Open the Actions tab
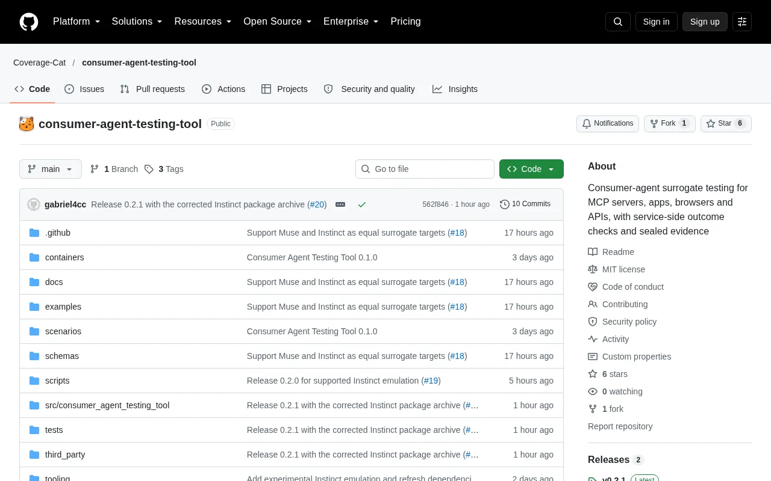This screenshot has height=481, width=771. [223, 89]
